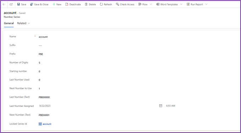
Task: Click the Save button
Action: click(22, 4)
